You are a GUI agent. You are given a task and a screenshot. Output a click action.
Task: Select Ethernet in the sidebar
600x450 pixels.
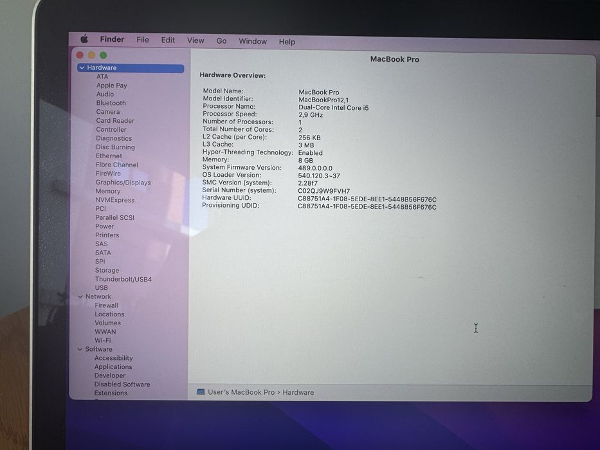[x=109, y=156]
